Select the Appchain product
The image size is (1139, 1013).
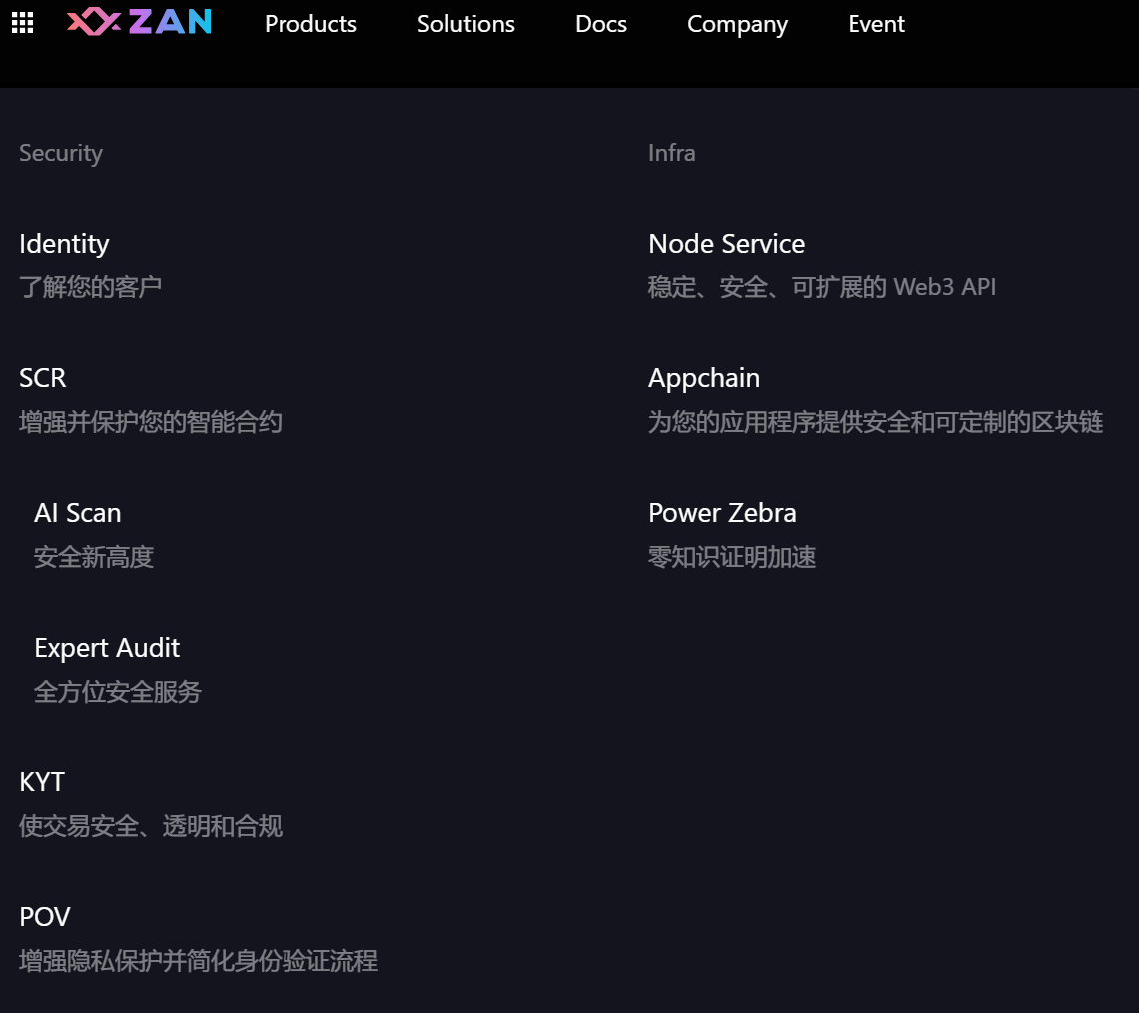704,378
